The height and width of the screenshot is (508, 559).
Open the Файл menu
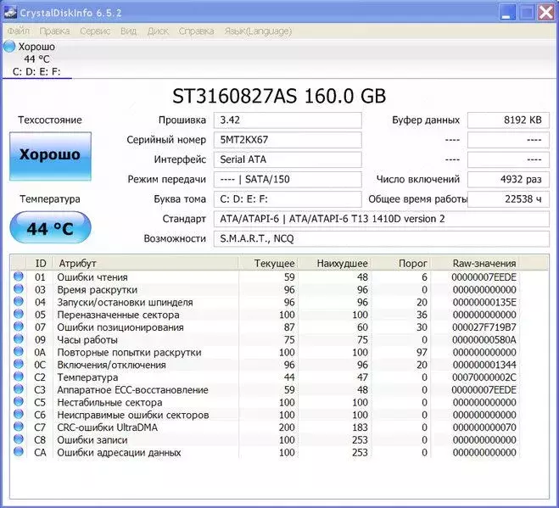tap(19, 31)
